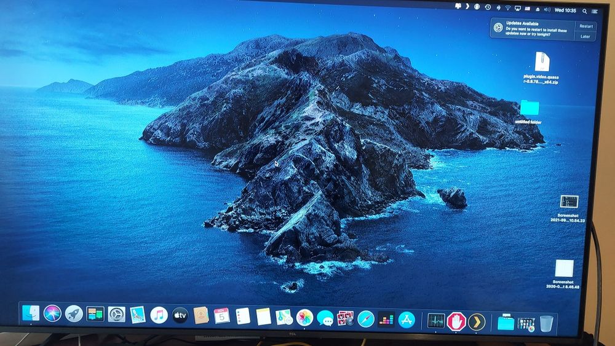The image size is (615, 346).
Task: Open Contacts app in the Dock
Action: [x=201, y=316]
